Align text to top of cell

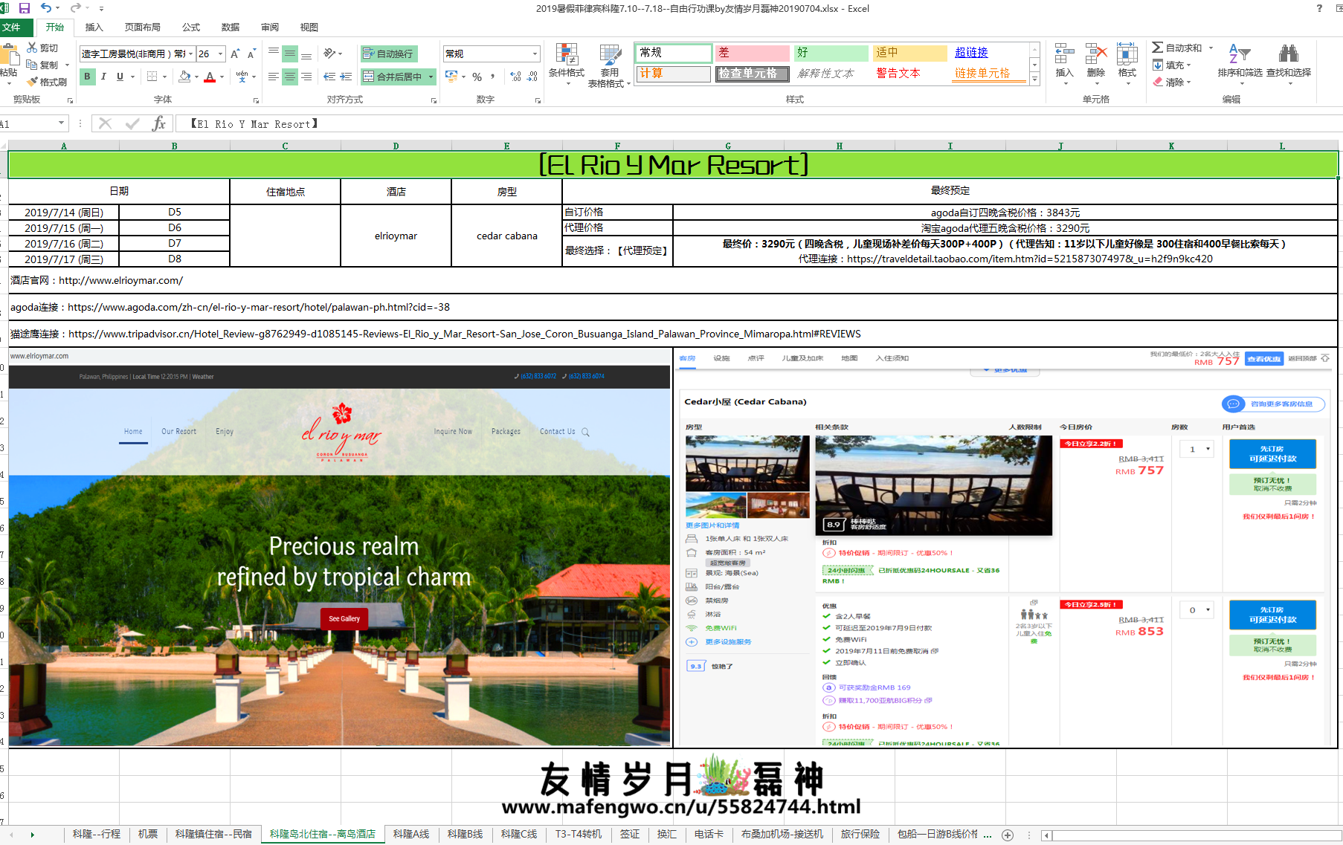(x=274, y=54)
